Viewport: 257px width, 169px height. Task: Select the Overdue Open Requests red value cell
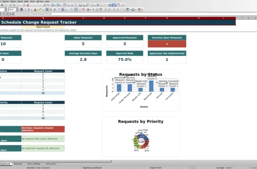pos(167,44)
